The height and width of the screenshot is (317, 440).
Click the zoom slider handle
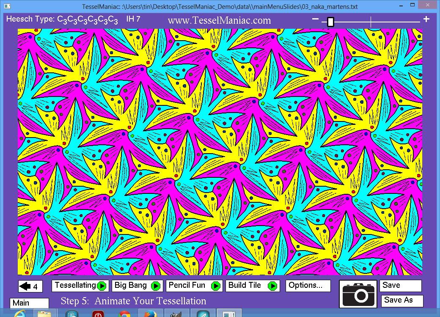(x=330, y=22)
